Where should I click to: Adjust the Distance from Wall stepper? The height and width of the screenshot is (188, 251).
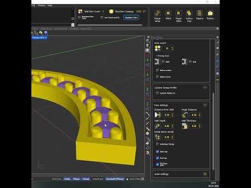173,115
